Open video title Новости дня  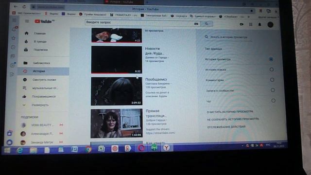(x=155, y=51)
